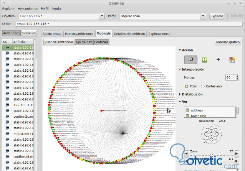
Task: Click the navigation ring control
Action: pyautogui.click(x=212, y=134)
